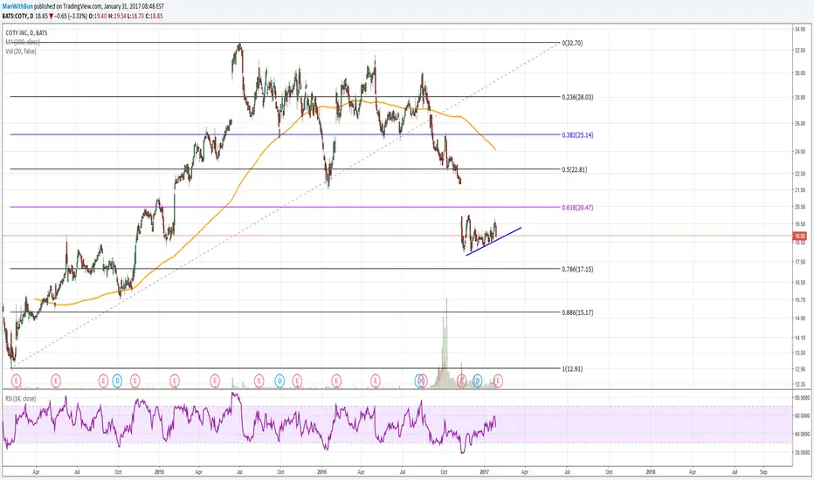Viewport: 814px width, 480px height.
Task: Click the earnings marker for May 2015
Action: [x=215, y=381]
